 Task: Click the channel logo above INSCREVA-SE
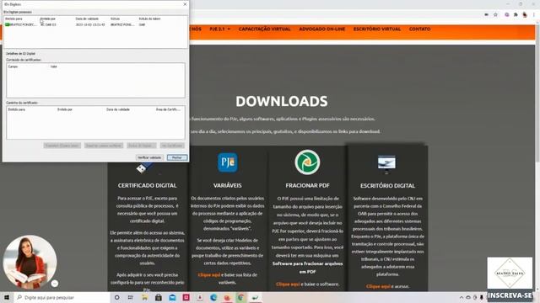point(510,274)
